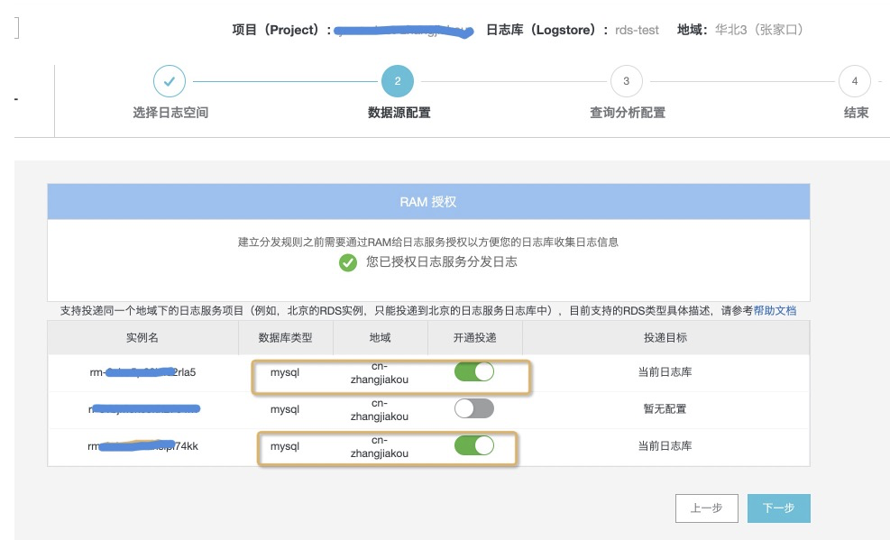This screenshot has width=890, height=540.
Task: Click the 开通投递 column header
Action: 474,337
